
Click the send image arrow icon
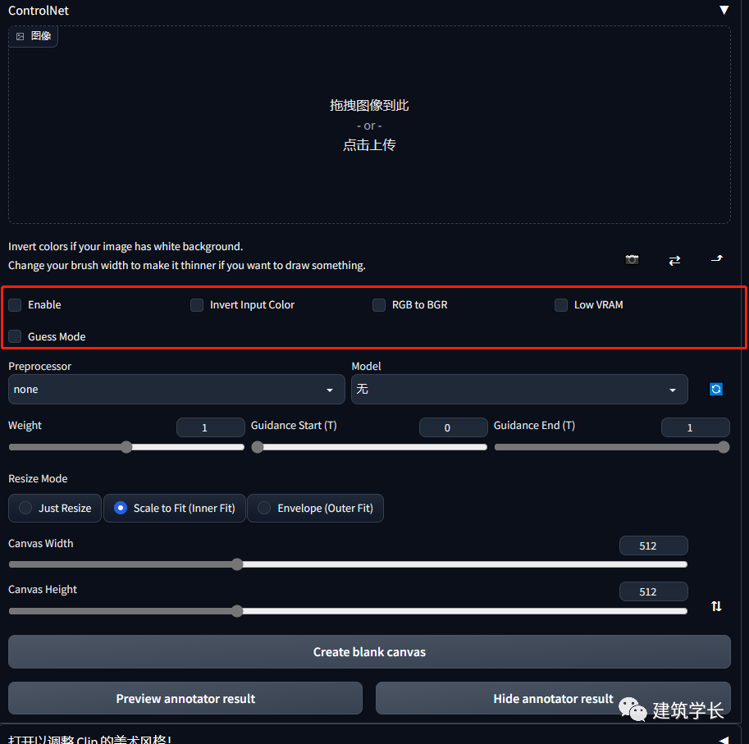coord(717,259)
